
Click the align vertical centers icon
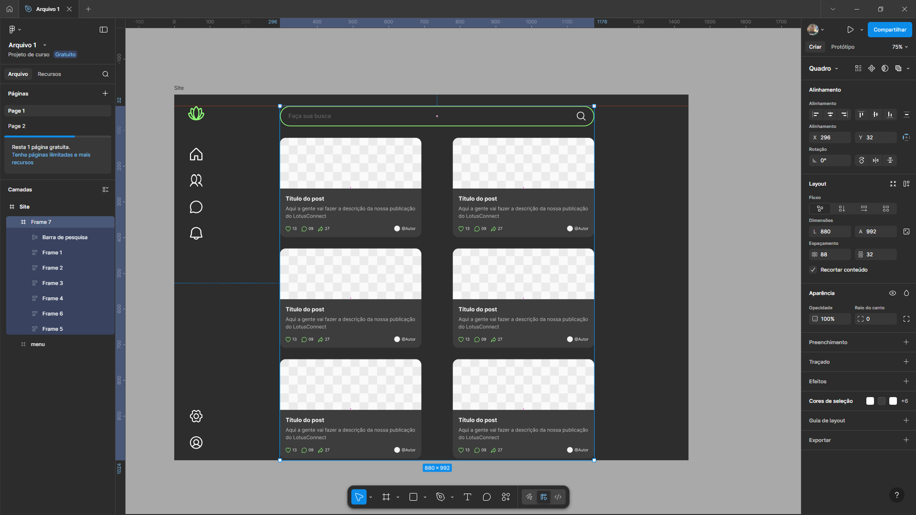point(875,115)
